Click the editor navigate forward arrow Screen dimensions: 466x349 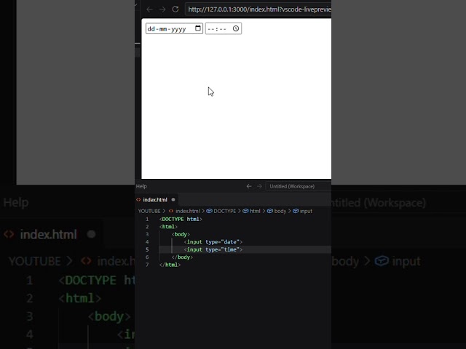[259, 186]
